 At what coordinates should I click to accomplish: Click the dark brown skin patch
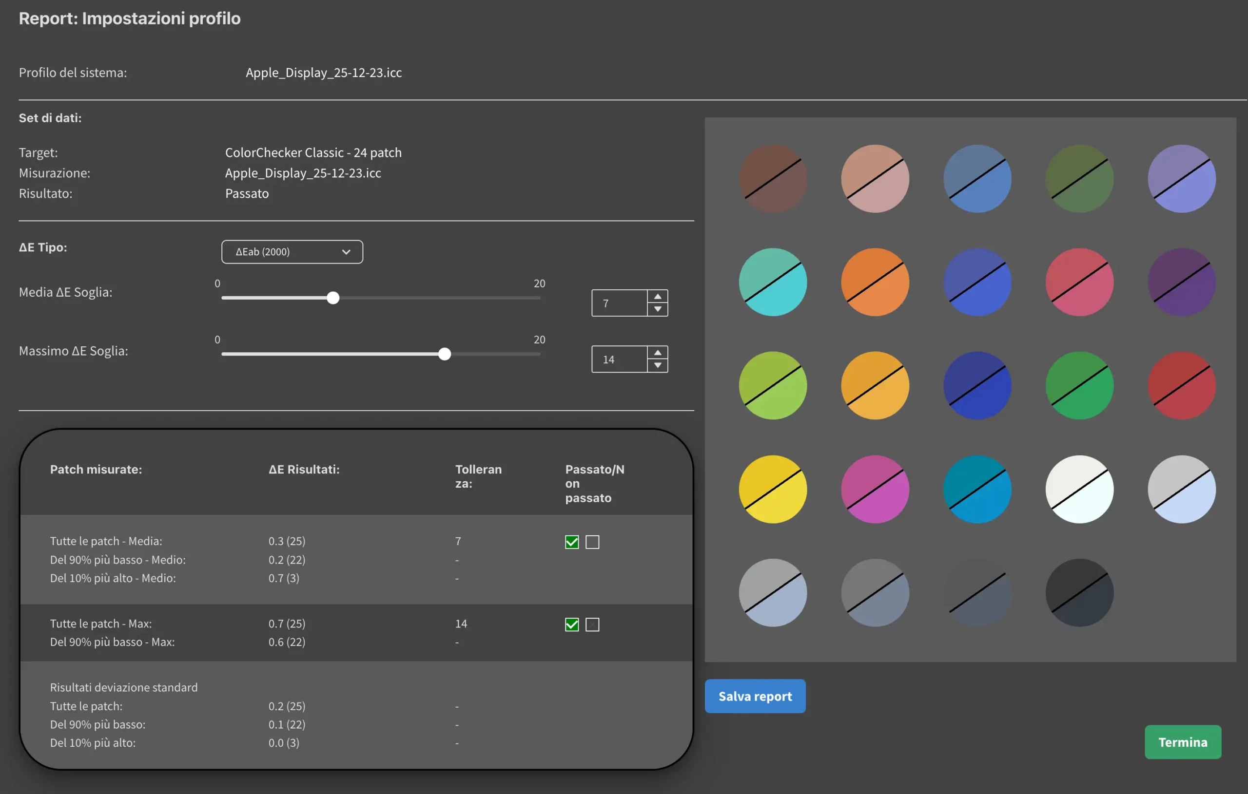coord(772,179)
